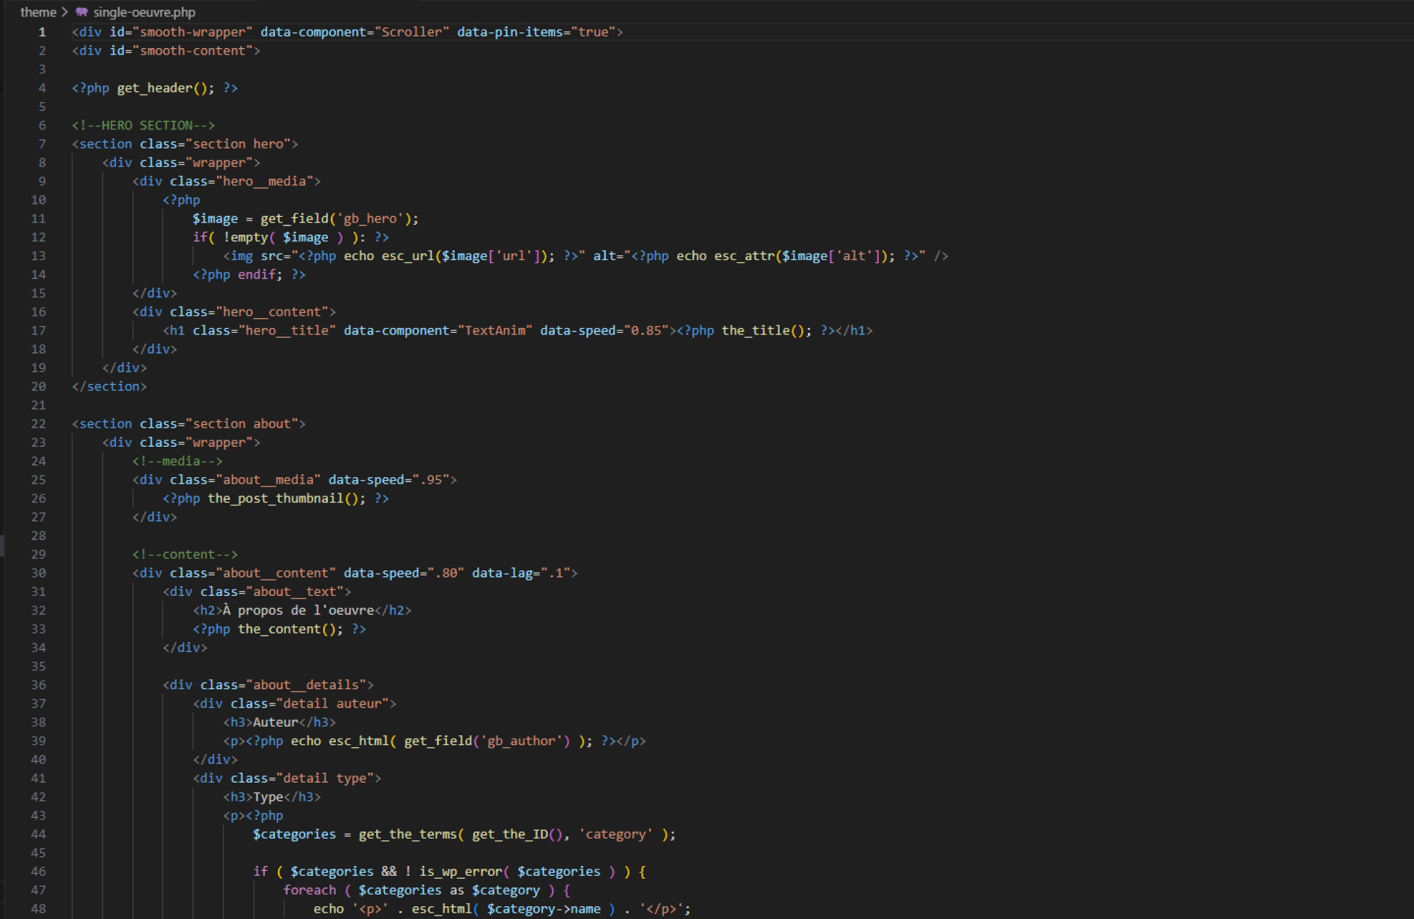This screenshot has width=1414, height=919.
Task: Click line number 7 in gutter
Action: pos(42,144)
